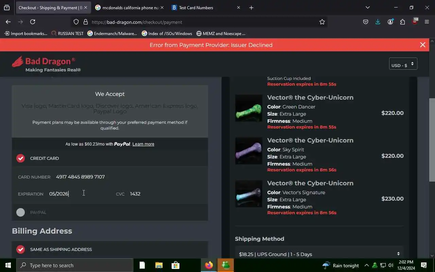
Task: Reload the current page
Action: (33, 22)
